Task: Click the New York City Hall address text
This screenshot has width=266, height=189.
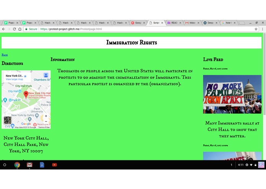Action: pyautogui.click(x=26, y=144)
